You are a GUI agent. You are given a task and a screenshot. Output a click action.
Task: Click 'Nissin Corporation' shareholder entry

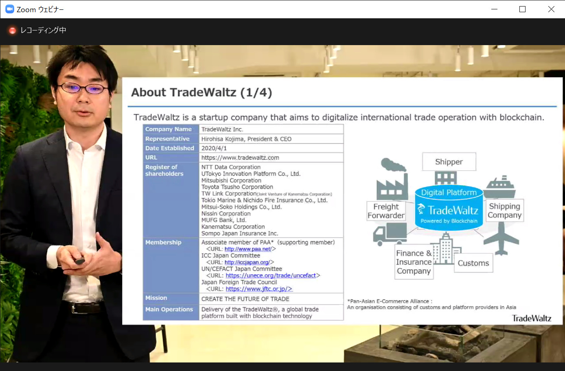(226, 214)
